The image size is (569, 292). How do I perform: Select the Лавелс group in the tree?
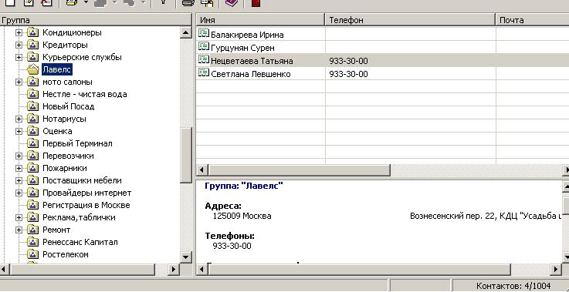[x=56, y=69]
